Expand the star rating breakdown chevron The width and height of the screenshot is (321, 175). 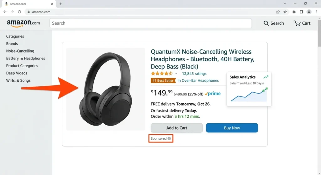(176, 74)
